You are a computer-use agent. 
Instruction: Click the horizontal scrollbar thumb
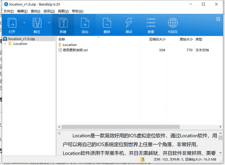[121, 127]
